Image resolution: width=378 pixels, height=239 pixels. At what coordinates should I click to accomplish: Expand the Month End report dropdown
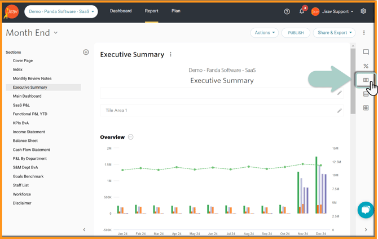click(x=56, y=33)
